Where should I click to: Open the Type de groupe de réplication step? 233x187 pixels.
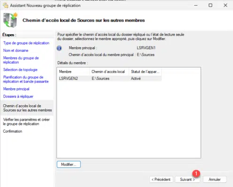pyautogui.click(x=26, y=43)
